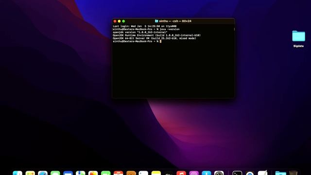Open System Preferences from the Dock
Screen dimensions: 311x175
[x=219, y=173]
